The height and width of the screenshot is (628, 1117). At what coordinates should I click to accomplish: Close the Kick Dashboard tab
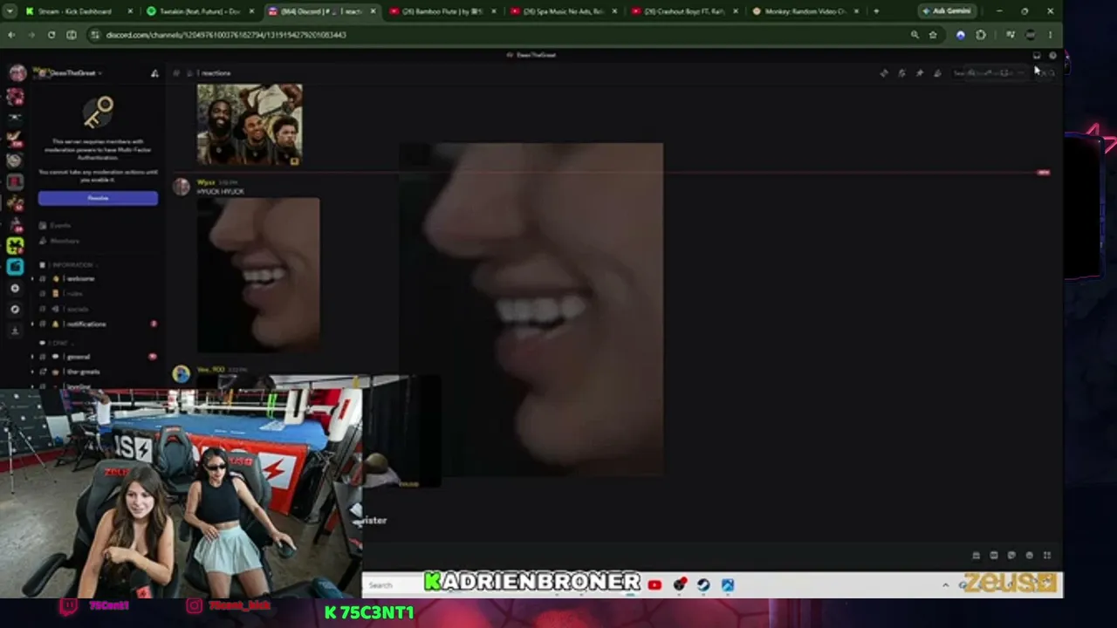click(130, 11)
